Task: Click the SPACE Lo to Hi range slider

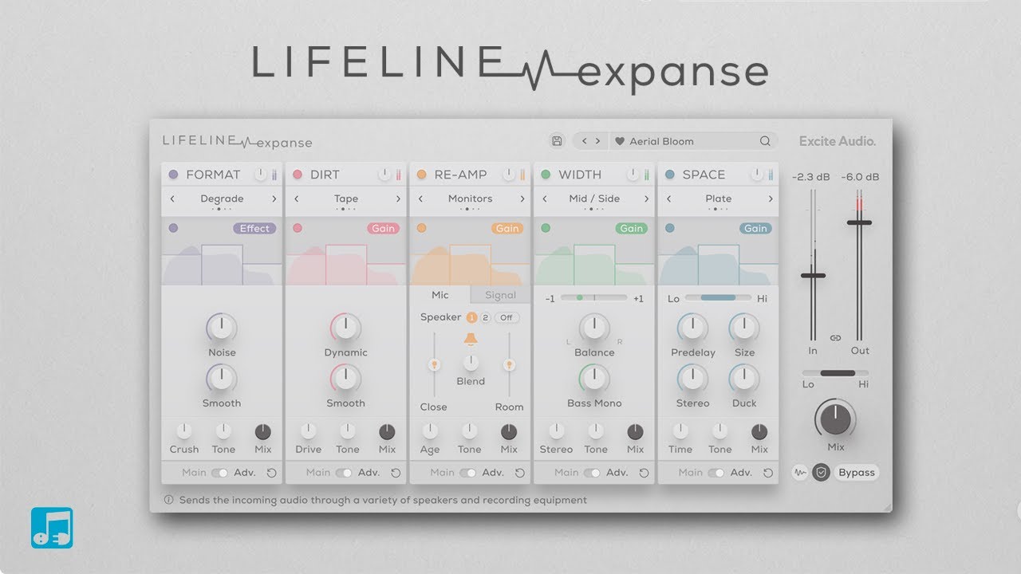Action: click(x=718, y=297)
